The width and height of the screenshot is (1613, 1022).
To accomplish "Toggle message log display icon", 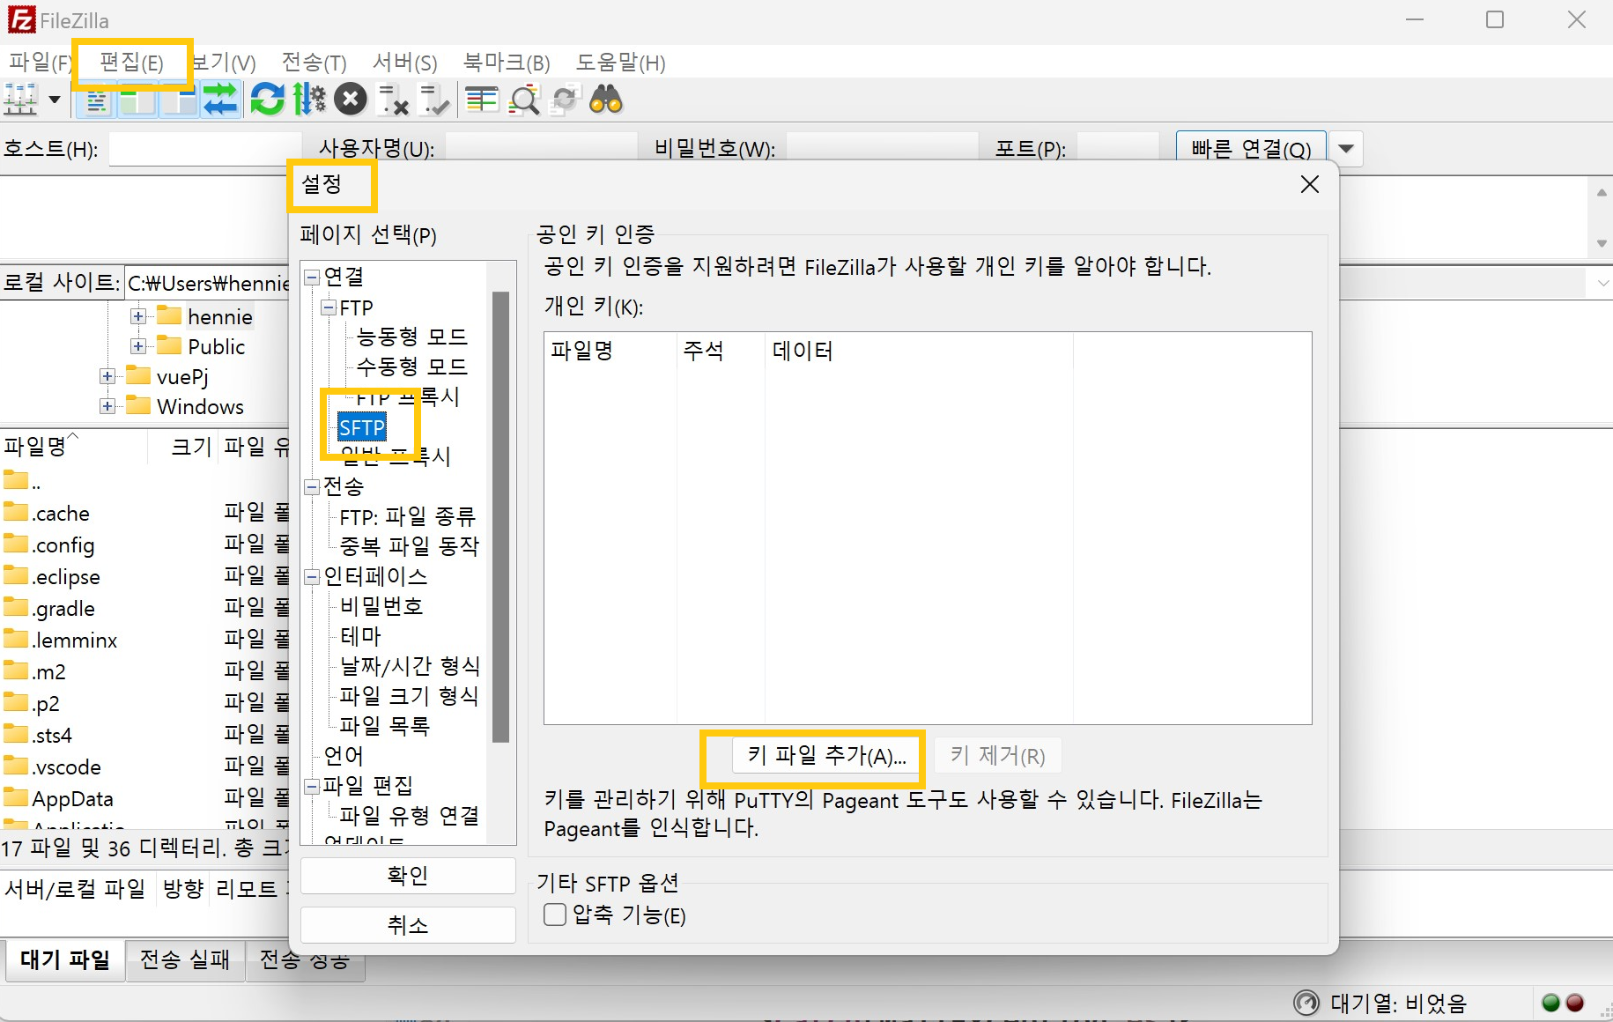I will pos(97,100).
